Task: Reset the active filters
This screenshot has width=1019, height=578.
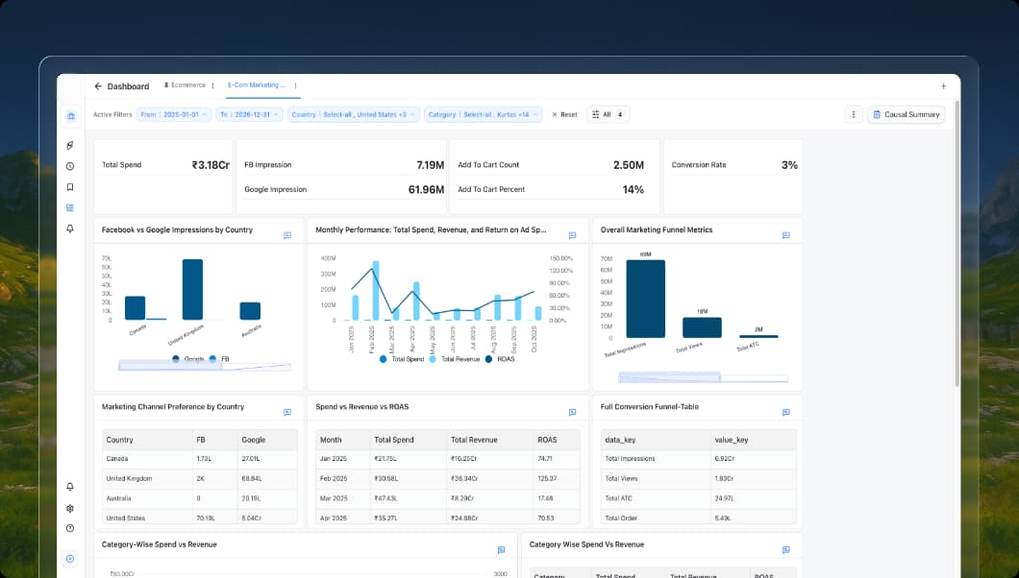Action: (563, 114)
